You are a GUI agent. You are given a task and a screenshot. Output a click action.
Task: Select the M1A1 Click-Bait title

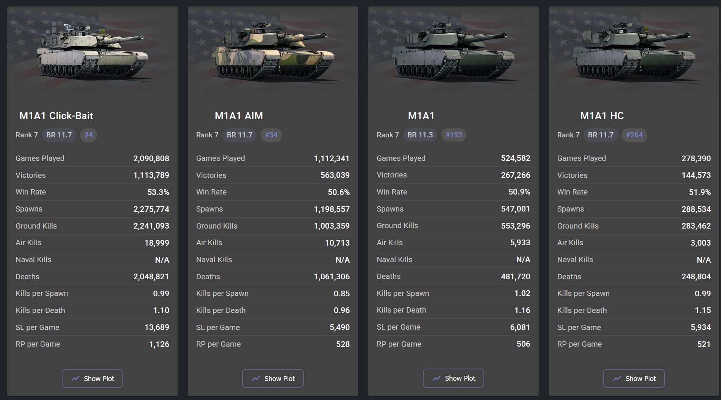tap(56, 116)
